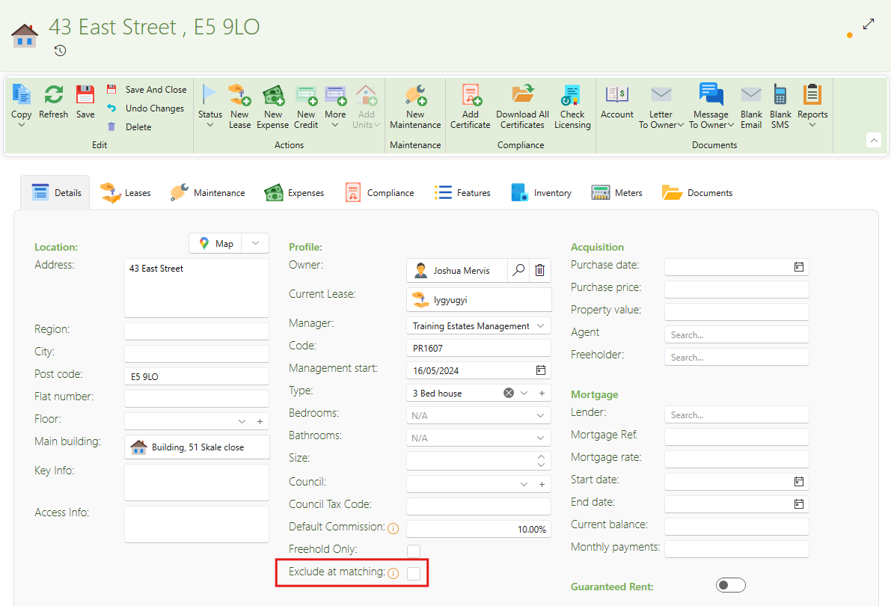The width and height of the screenshot is (891, 606).
Task: Open the Bedrooms dropdown
Action: pos(540,415)
